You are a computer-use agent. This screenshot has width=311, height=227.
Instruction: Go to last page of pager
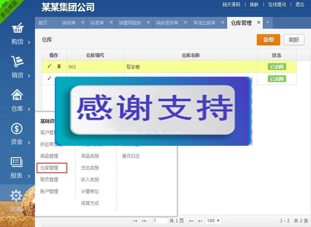pos(200,221)
